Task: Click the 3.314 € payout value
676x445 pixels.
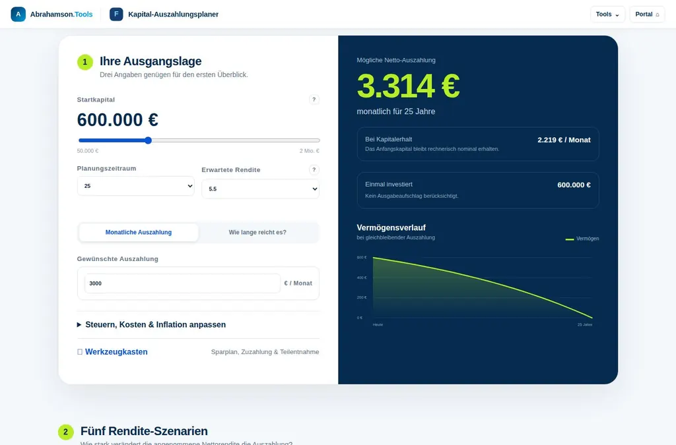Action: 408,86
